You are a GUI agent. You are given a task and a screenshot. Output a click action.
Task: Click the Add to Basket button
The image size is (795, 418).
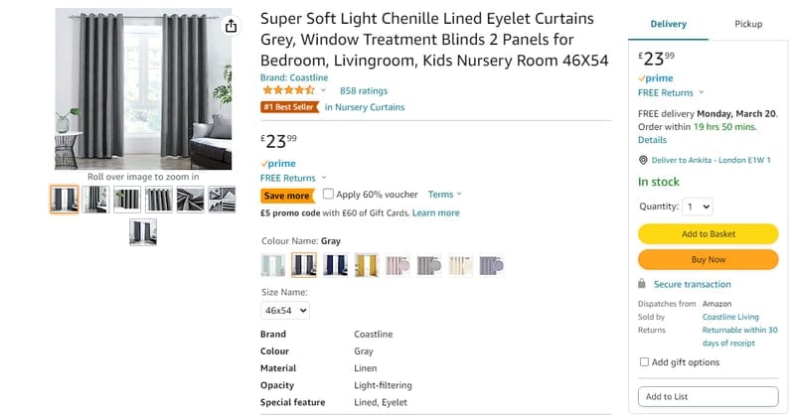tap(708, 234)
